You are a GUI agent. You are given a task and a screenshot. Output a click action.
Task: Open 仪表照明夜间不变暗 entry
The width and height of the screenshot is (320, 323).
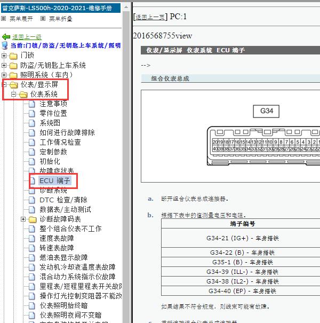point(70,316)
